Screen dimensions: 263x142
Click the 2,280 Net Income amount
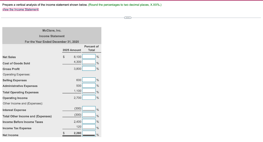(77, 133)
